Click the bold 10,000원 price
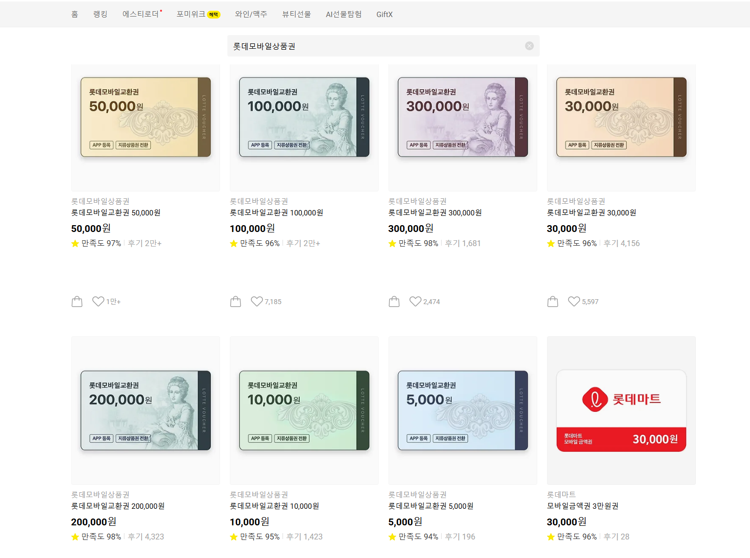Viewport: 750px width, 558px height. coord(249,521)
